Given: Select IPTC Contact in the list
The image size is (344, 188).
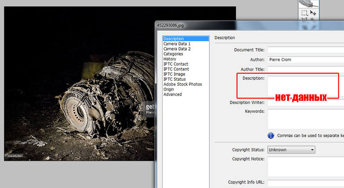Looking at the screenshot, I should pyautogui.click(x=176, y=64).
